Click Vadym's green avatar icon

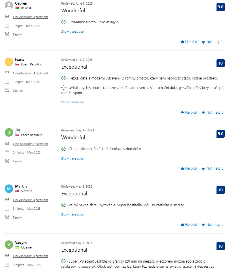(9, 245)
